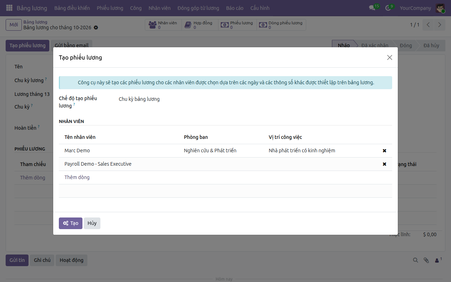Open the attachments paperclip icon
This screenshot has width=451, height=282.
(426, 260)
